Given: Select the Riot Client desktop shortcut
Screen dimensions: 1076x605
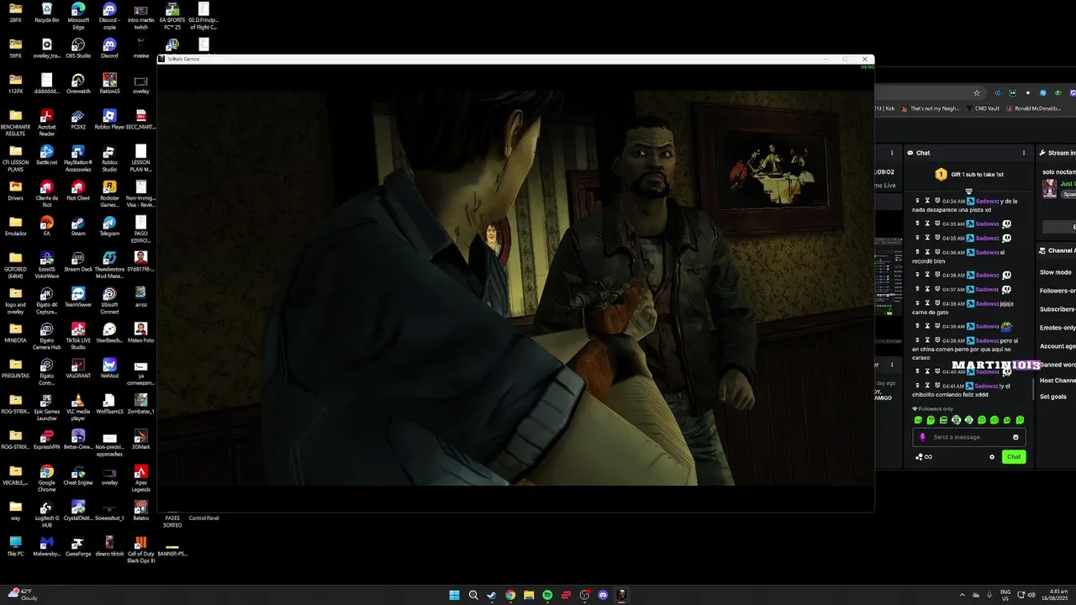Looking at the screenshot, I should 78,189.
